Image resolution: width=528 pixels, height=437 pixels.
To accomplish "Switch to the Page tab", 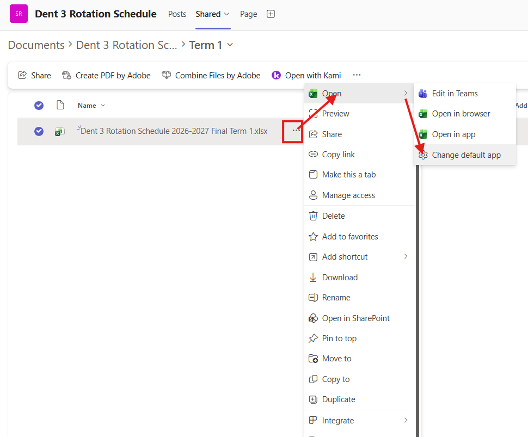I will [249, 14].
